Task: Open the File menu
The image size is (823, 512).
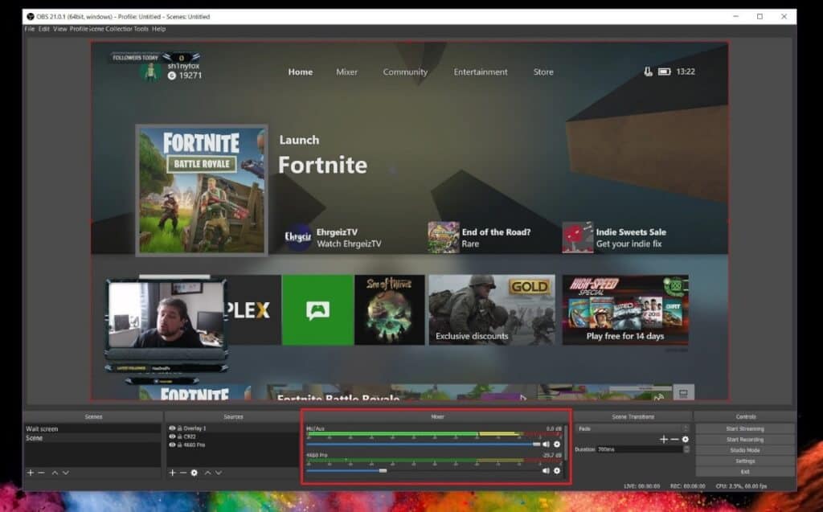Action: (30, 29)
